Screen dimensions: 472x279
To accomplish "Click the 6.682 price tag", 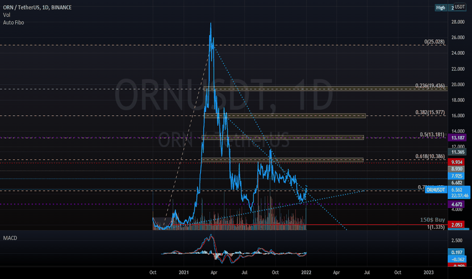I will point(456,183).
